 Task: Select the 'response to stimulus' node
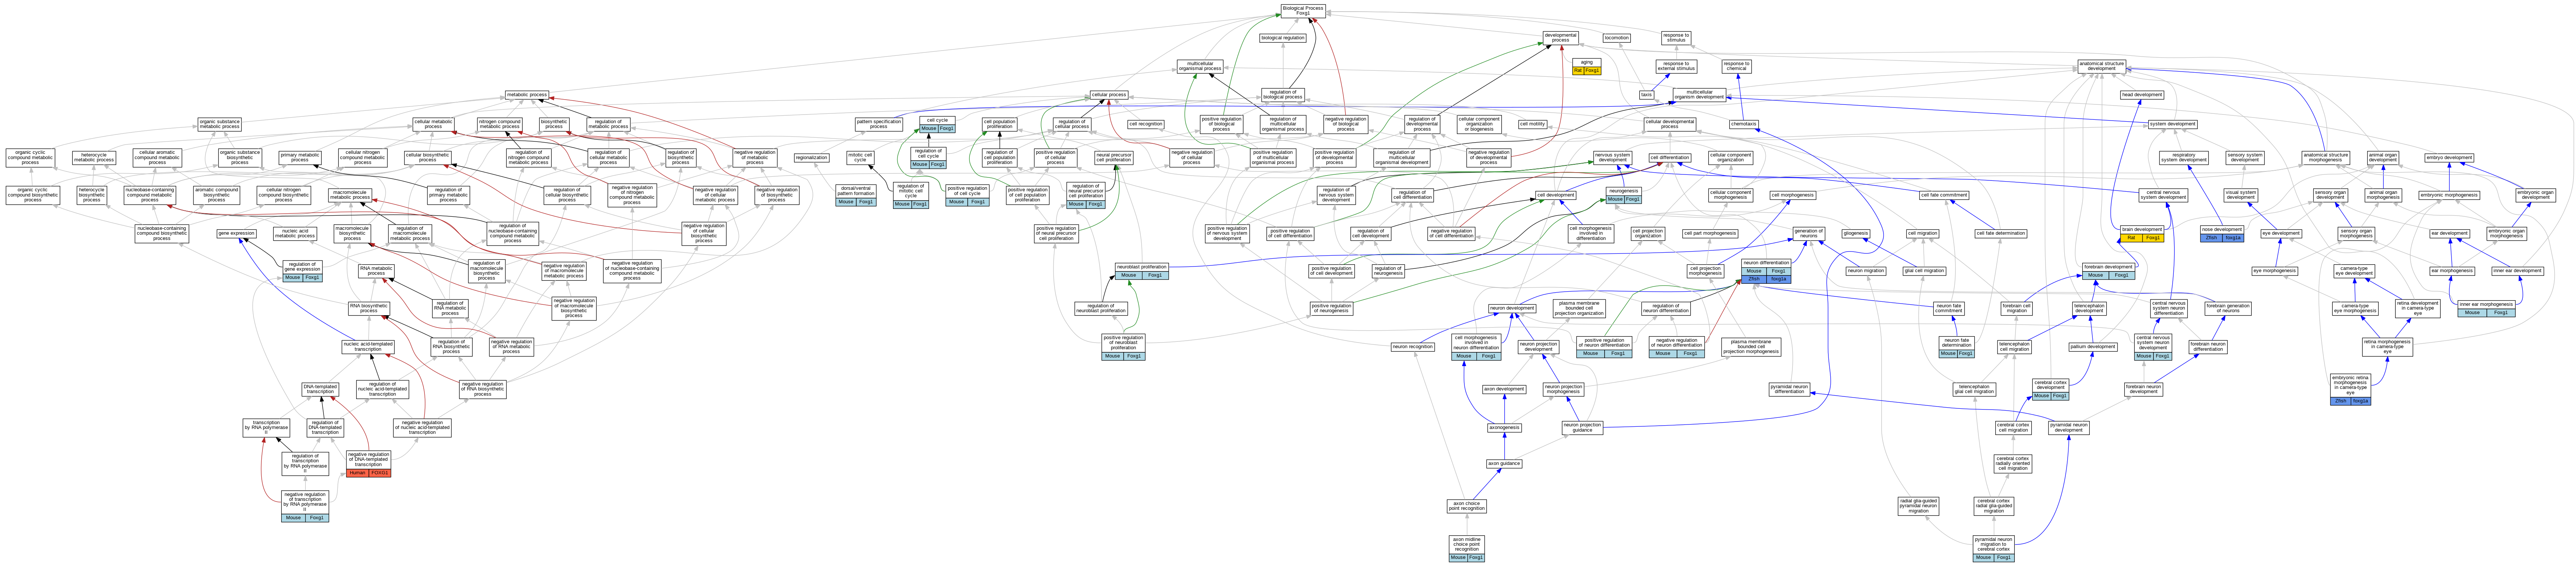click(x=1676, y=38)
